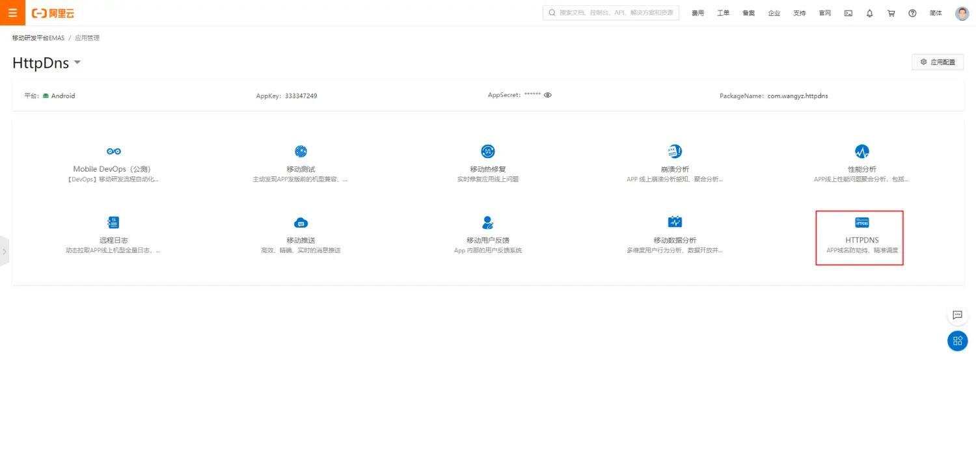The width and height of the screenshot is (976, 476).
Task: Click the 应用管理 breadcrumb
Action: click(x=87, y=38)
